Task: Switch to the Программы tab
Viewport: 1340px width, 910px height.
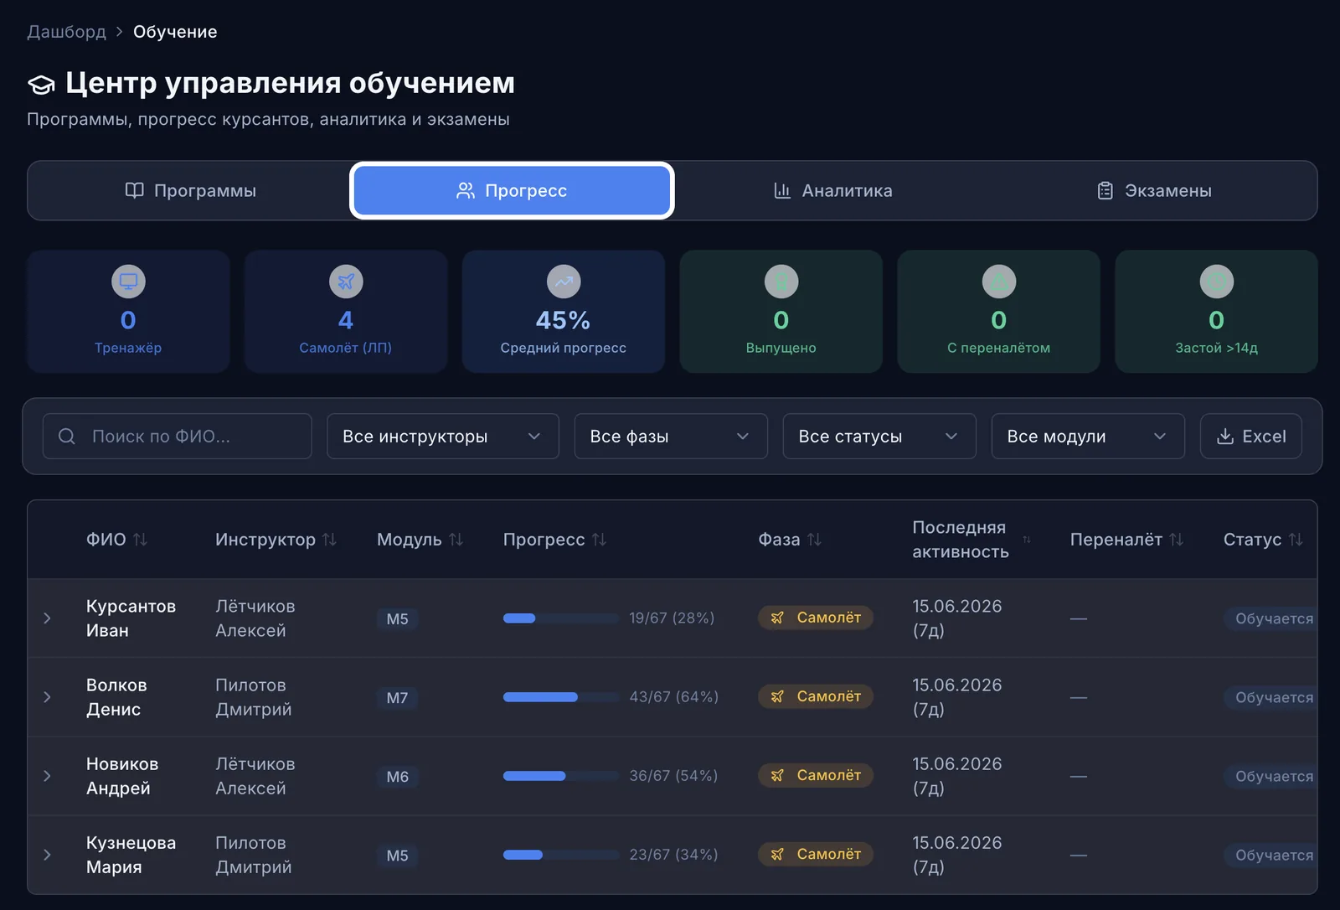Action: [x=191, y=190]
